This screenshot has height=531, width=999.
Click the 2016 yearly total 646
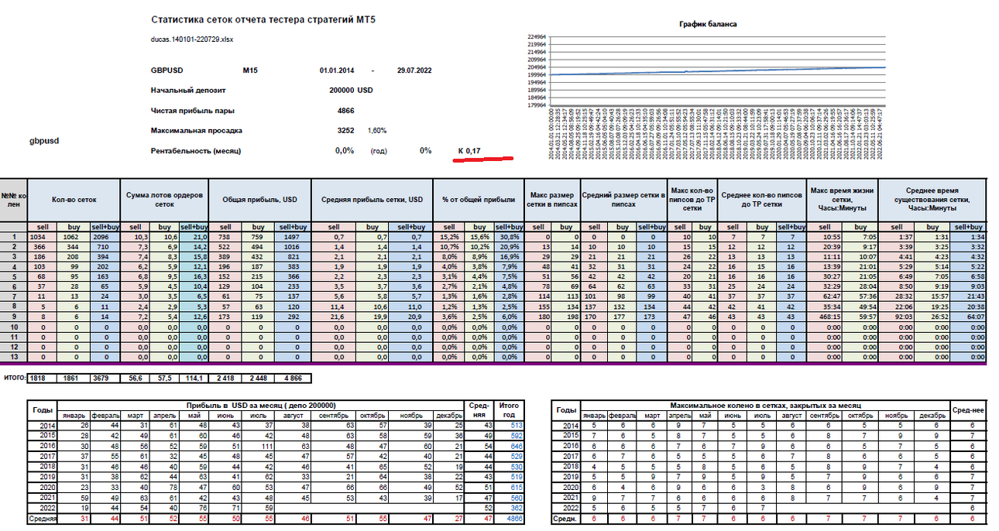509,447
